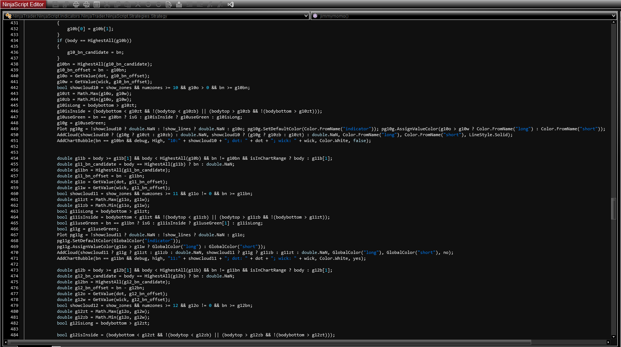Click the window-style icon after Print Preview
Viewport: 621px width, 347px height.
click(97, 4)
